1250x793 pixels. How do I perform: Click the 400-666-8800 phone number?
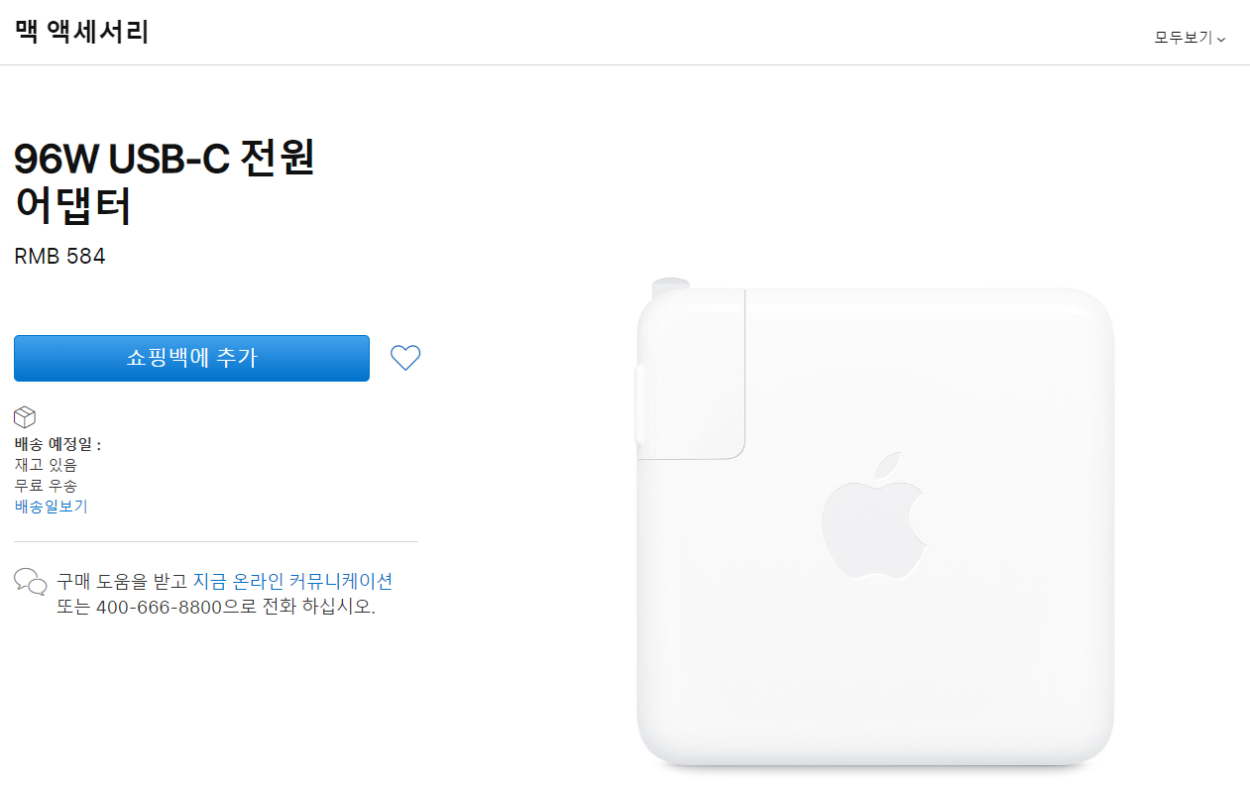(159, 607)
